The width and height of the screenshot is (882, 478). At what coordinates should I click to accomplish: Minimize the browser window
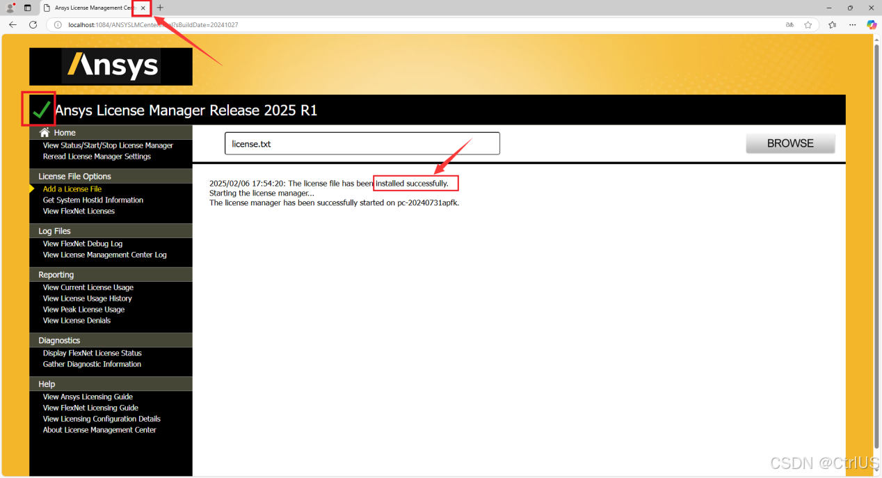829,8
